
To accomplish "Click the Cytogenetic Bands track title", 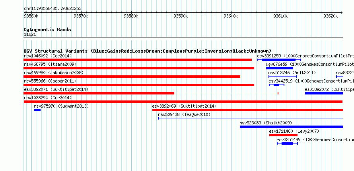I will [x=47, y=29].
